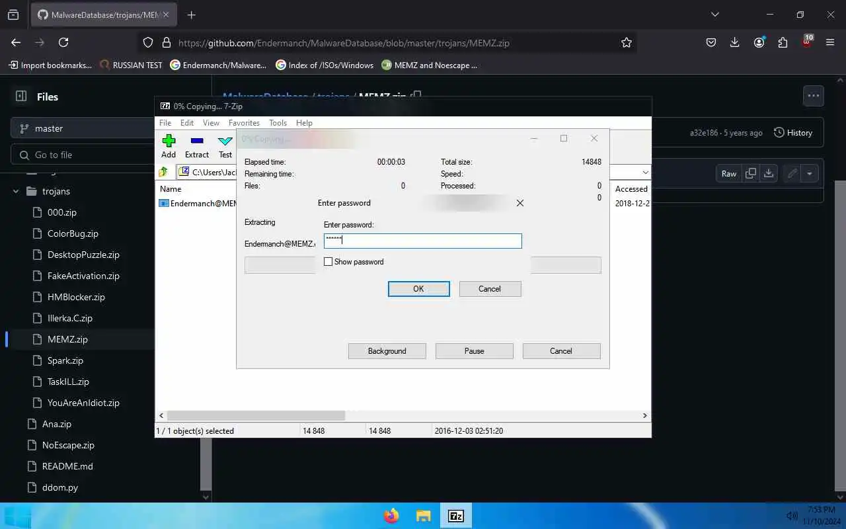Open 7-Zip Edit menu

coord(187,123)
